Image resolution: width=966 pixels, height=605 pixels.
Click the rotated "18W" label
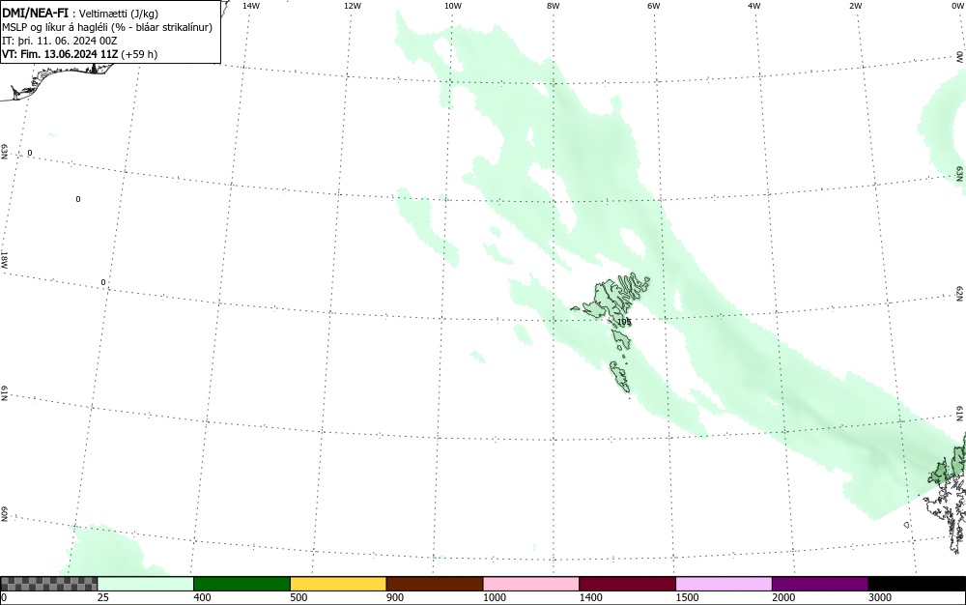4,259
